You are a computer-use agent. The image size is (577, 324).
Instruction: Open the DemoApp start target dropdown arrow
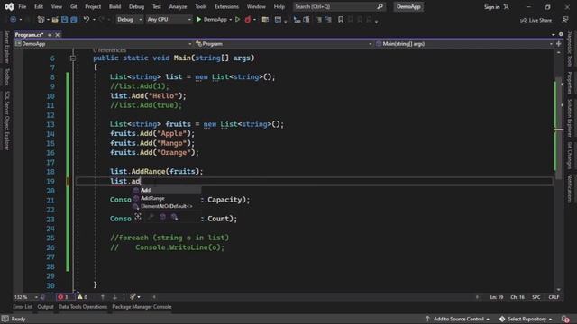tap(231, 20)
